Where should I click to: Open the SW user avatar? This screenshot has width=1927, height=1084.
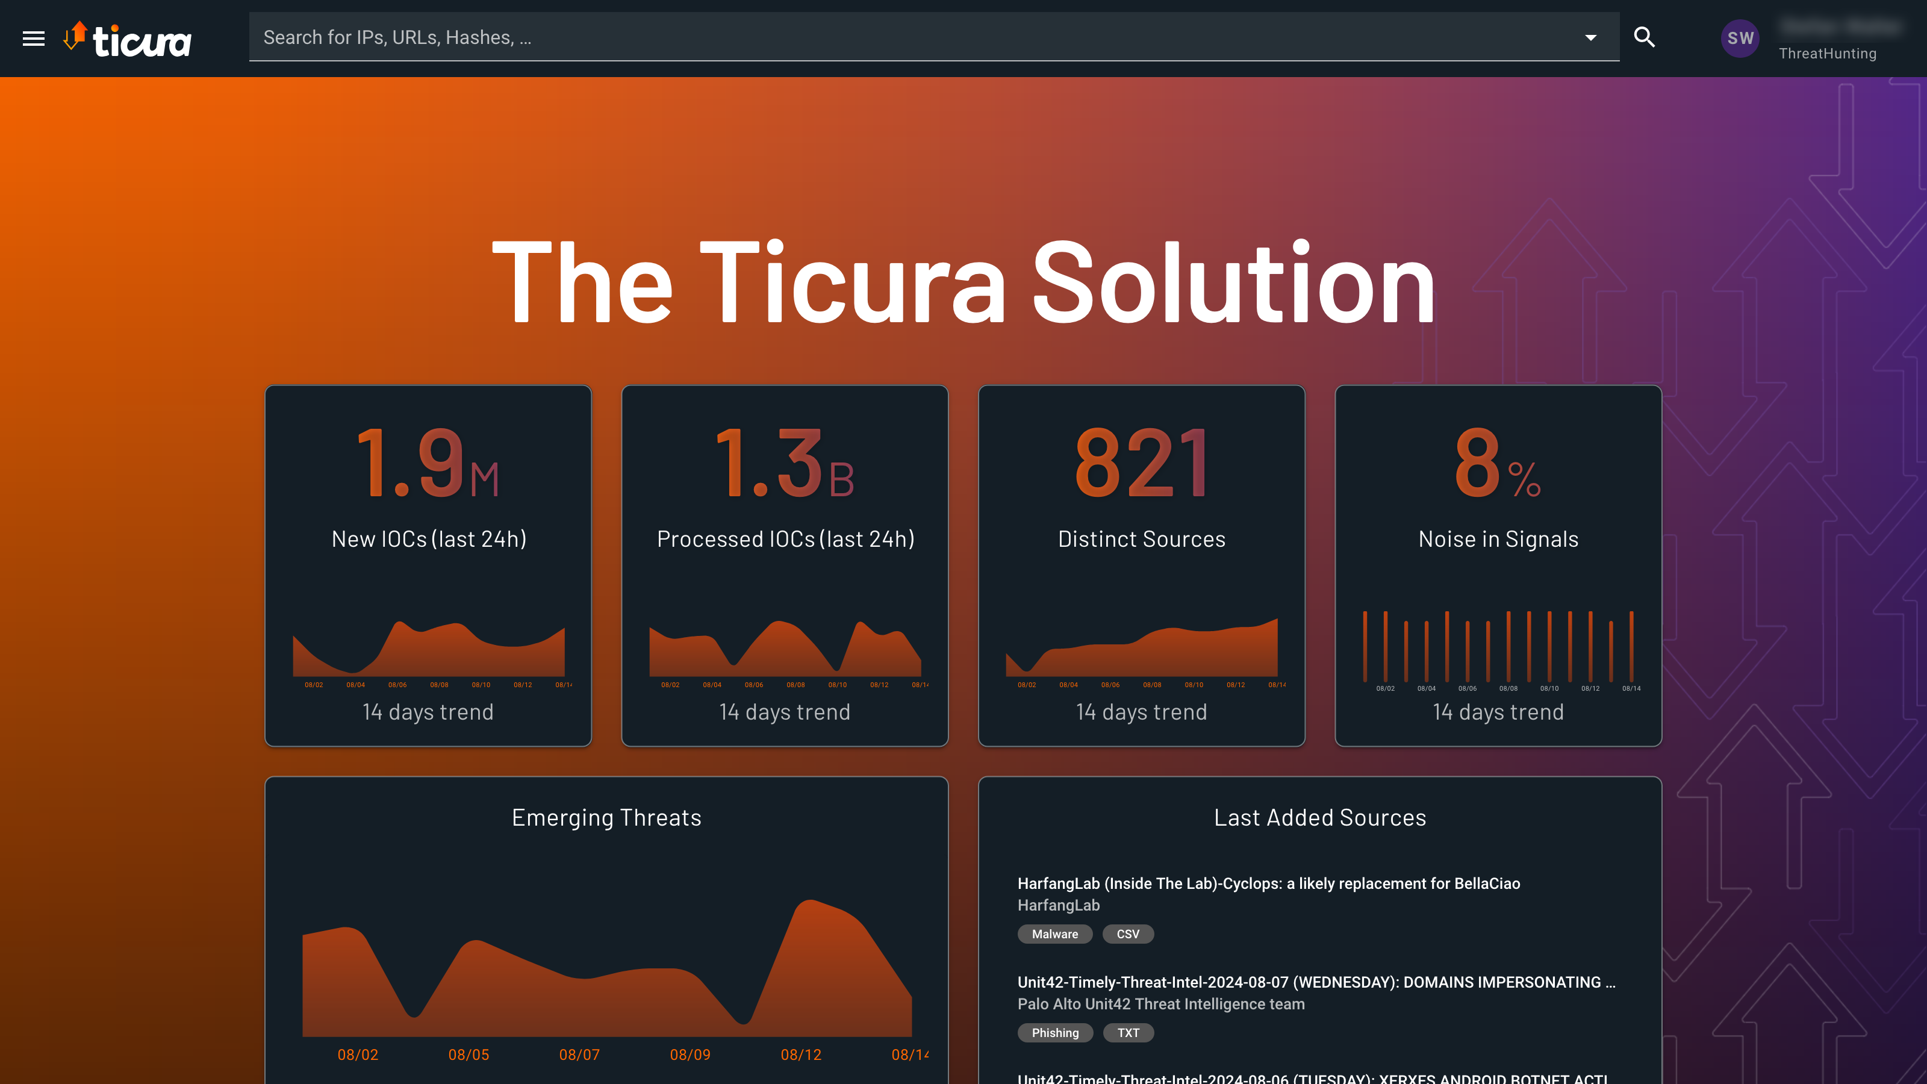pos(1740,38)
